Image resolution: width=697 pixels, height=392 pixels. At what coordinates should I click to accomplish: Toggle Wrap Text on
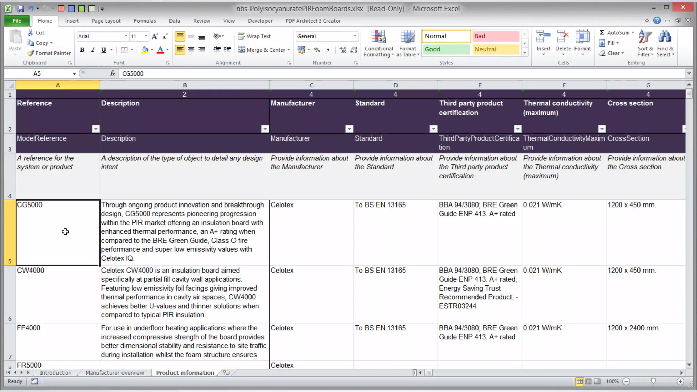tap(254, 36)
